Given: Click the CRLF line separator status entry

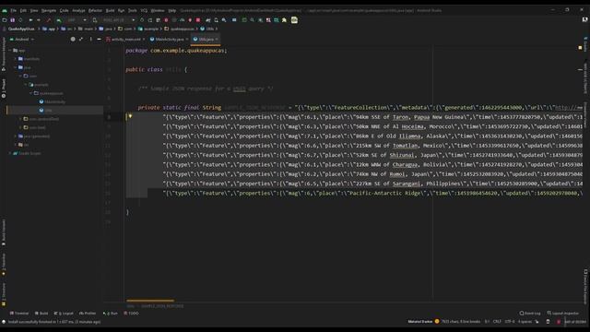Looking at the screenshot, I should click(497, 322).
